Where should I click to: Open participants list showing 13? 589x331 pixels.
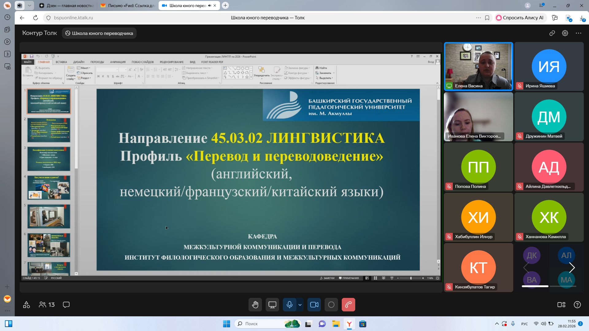[x=47, y=305]
